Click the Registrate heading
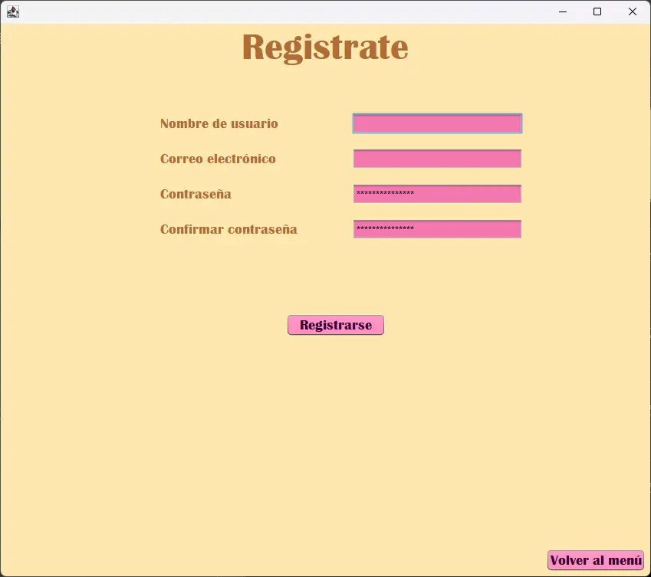The height and width of the screenshot is (577, 651). click(325, 47)
